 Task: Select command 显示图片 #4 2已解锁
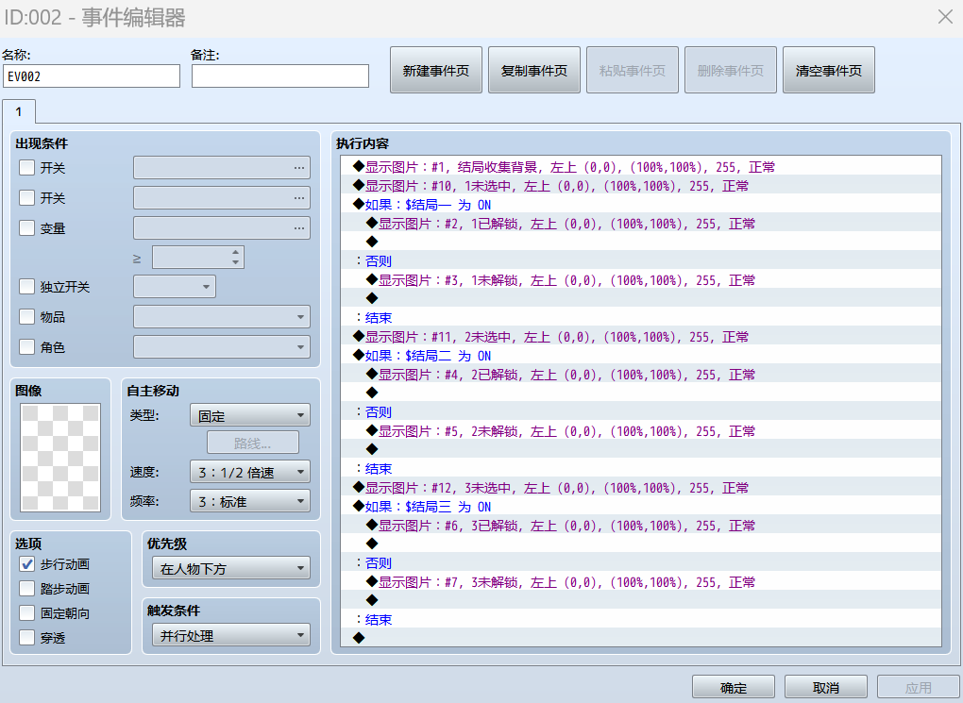(640, 375)
